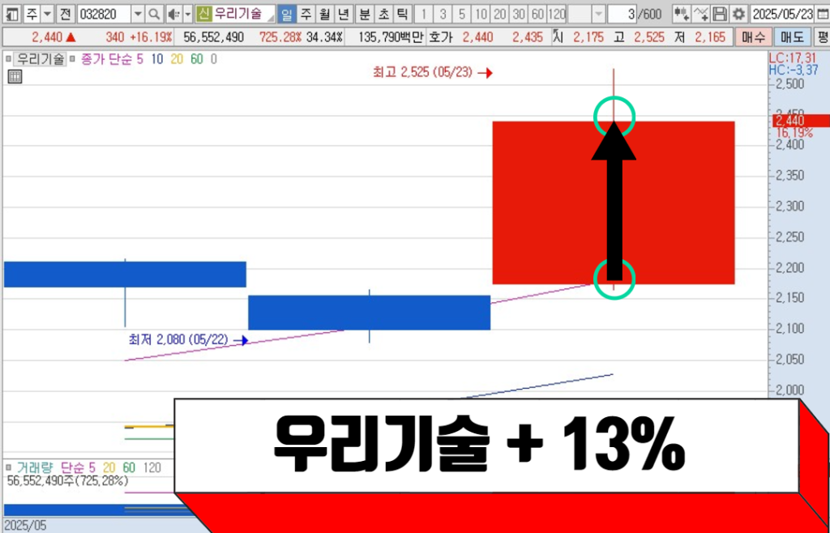Click the candle count field showing 3
Screen dimensions: 830x533
[x=622, y=14]
